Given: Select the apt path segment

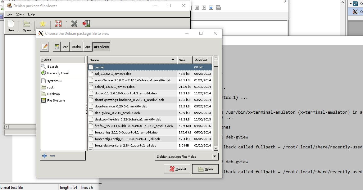Looking at the screenshot, I should [88, 47].
